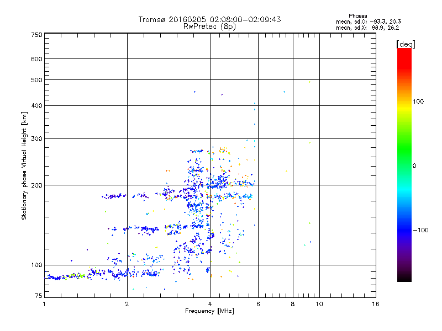Click the x-axis label 'Frequency [MHz]'
Image resolution: width=442 pixels, height=331 pixels.
coord(209,311)
